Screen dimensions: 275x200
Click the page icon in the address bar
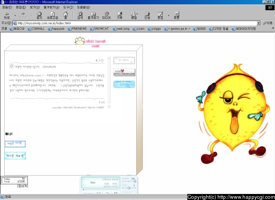click(x=15, y=23)
